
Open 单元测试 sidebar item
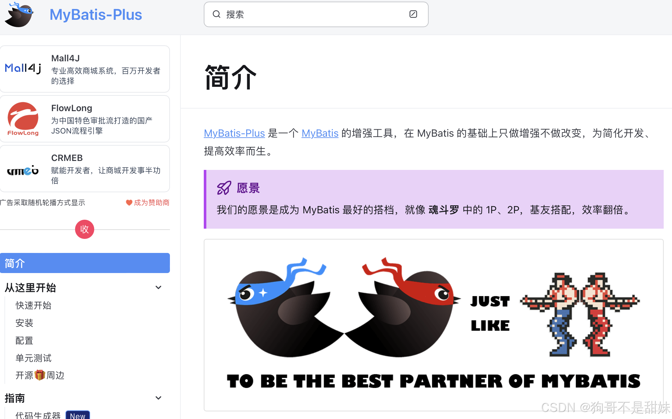click(34, 358)
